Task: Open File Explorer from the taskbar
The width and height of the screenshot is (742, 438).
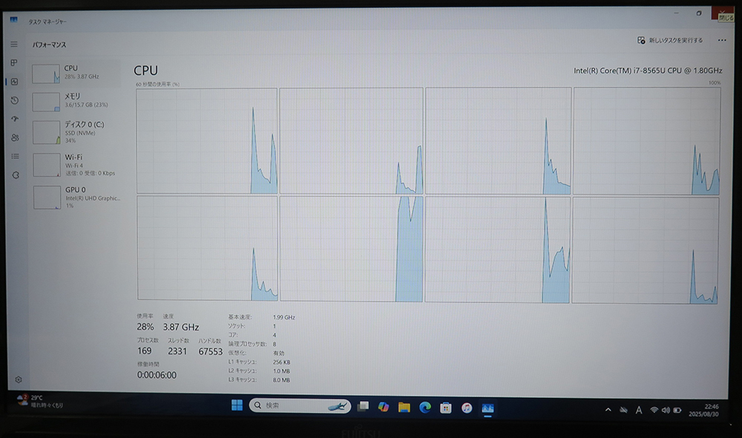Action: point(404,407)
